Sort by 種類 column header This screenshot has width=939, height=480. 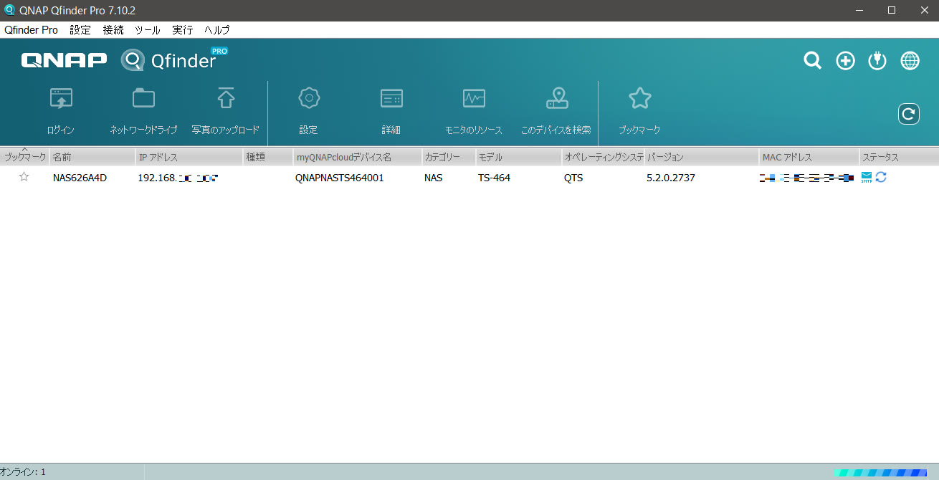pyautogui.click(x=268, y=157)
